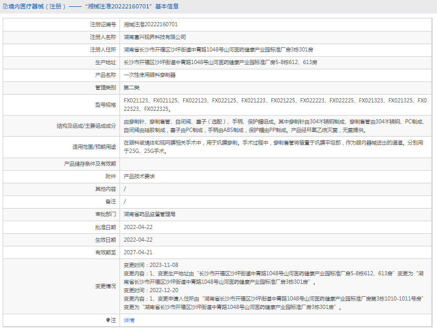Select the 注册人名称 label
The height and width of the screenshot is (331, 437).
(103, 37)
